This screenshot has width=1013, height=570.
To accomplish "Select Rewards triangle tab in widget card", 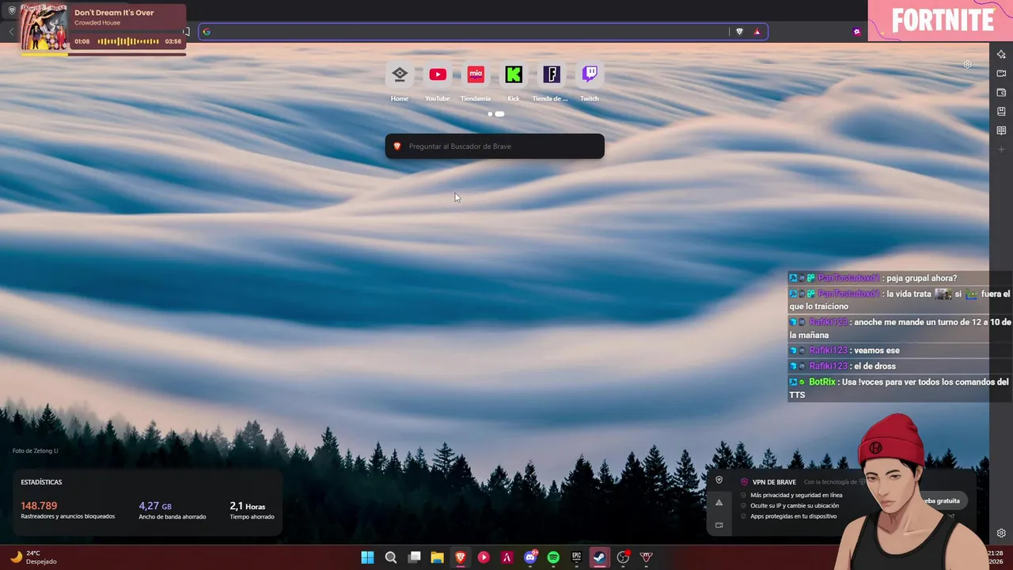I will pyautogui.click(x=719, y=503).
